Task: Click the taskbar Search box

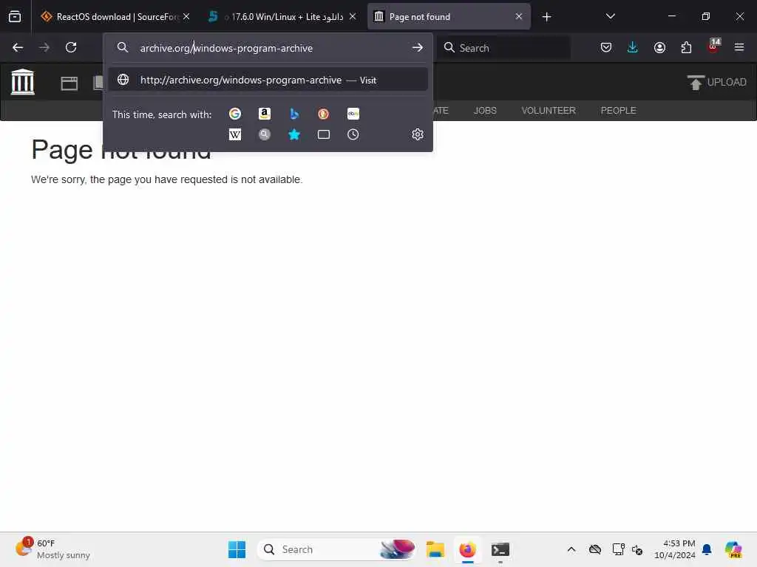Action: click(x=337, y=549)
